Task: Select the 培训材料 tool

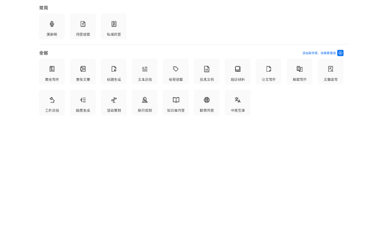Action: click(x=238, y=72)
